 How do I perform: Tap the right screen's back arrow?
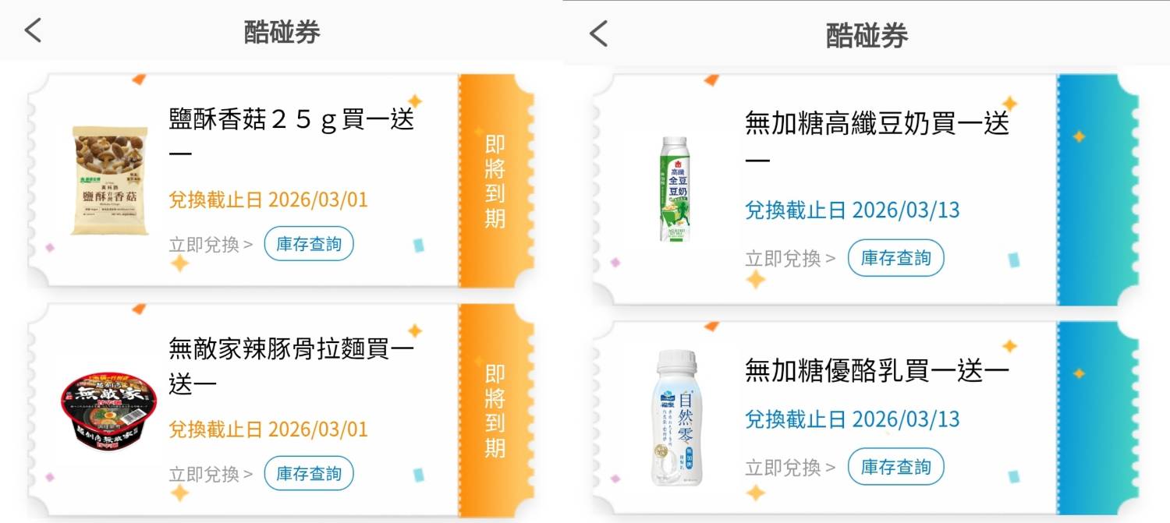(x=598, y=34)
